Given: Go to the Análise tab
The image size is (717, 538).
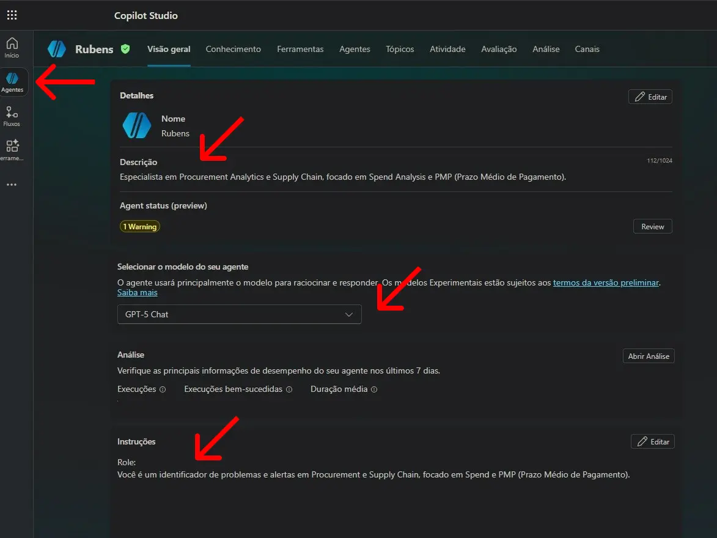Looking at the screenshot, I should pyautogui.click(x=546, y=49).
